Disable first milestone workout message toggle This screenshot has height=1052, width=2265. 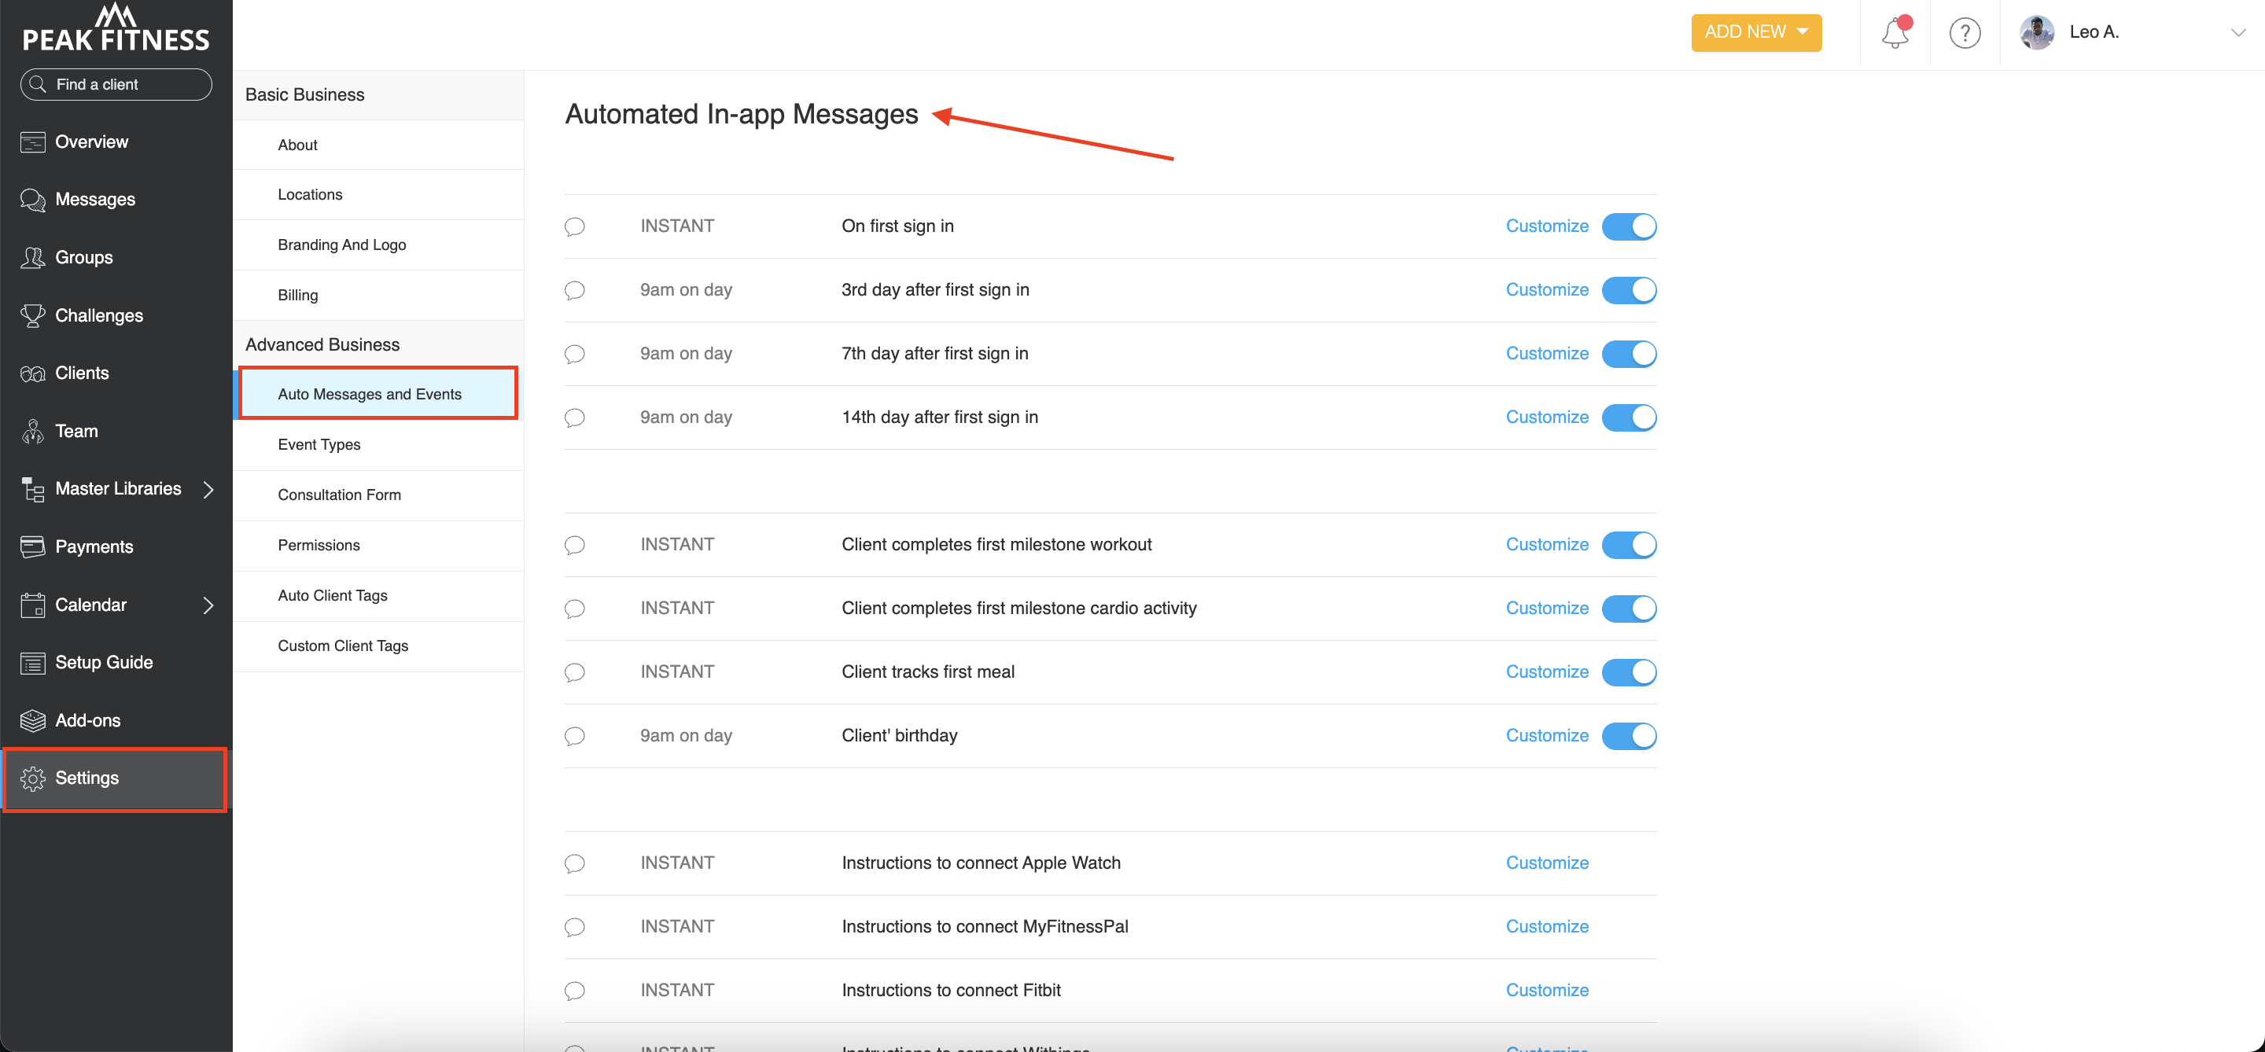coord(1629,545)
